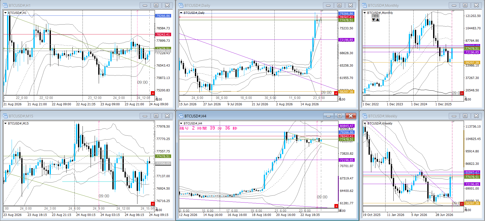Screen dimensions: 485x221
Task: Activate the BTCUSD#,M15 window by its title text
Action: click(x=21, y=116)
